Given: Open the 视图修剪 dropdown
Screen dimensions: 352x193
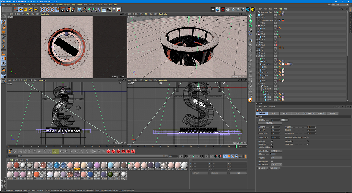Looking at the screenshot, I should [277, 158].
